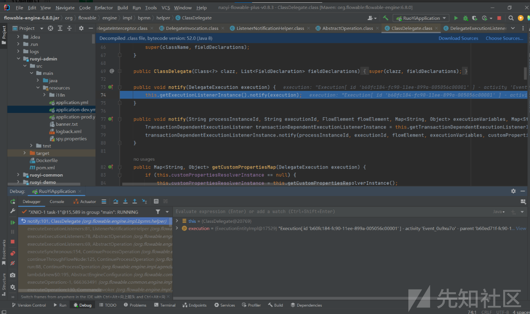Click Show Execution Point icon
This screenshot has width=530, height=314.
(x=104, y=201)
